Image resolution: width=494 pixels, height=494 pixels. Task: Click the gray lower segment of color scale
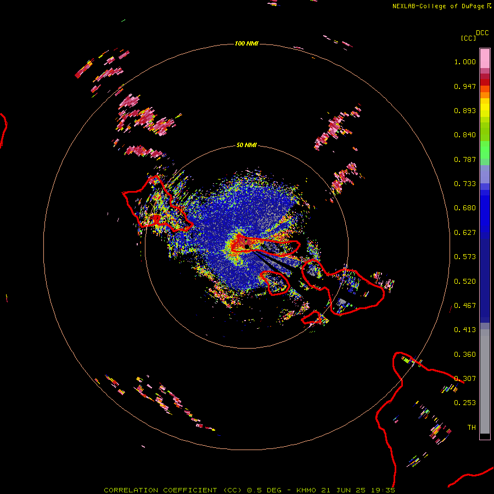(x=485, y=381)
